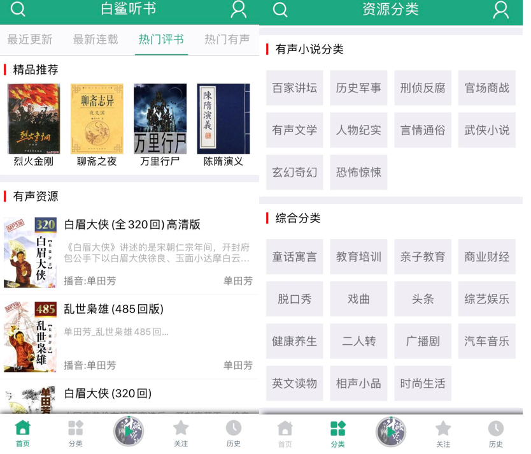This screenshot has width=531, height=454.
Task: Open the 热门有声 tab
Action: 227,40
